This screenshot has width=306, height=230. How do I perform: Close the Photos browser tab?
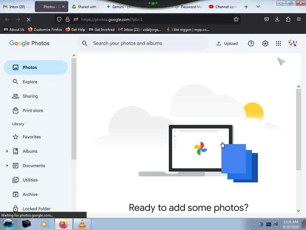coord(63,7)
